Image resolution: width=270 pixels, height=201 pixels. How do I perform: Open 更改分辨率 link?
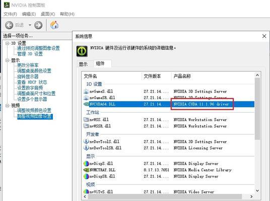pos(28,65)
